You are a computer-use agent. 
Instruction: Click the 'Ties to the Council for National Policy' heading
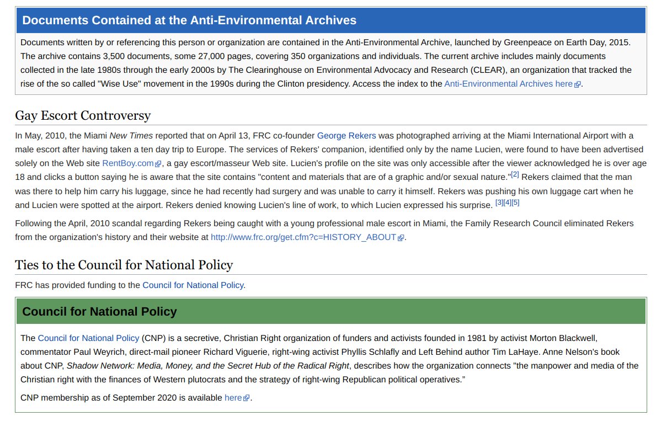pos(124,265)
